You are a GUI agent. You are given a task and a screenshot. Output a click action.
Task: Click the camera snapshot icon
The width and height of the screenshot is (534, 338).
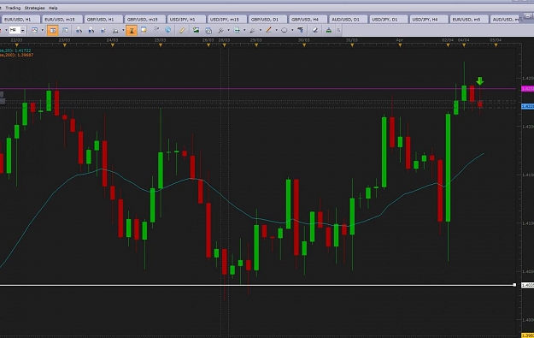(x=208, y=31)
